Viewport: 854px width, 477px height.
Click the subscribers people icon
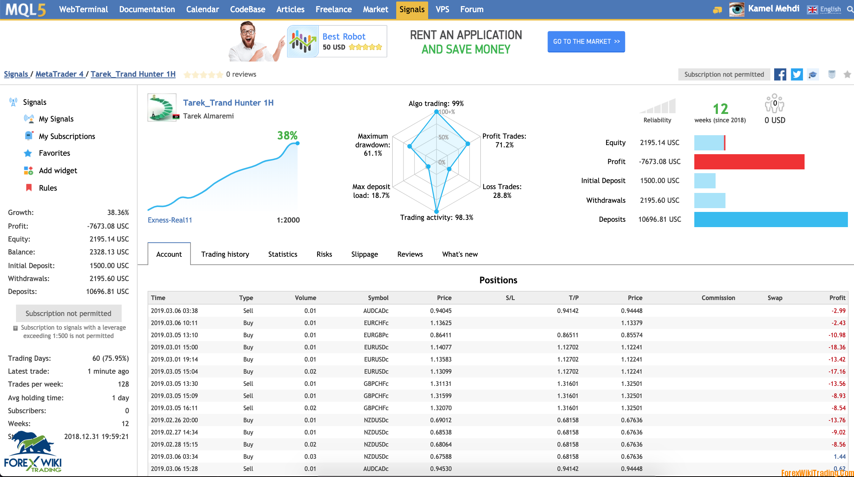coord(775,103)
